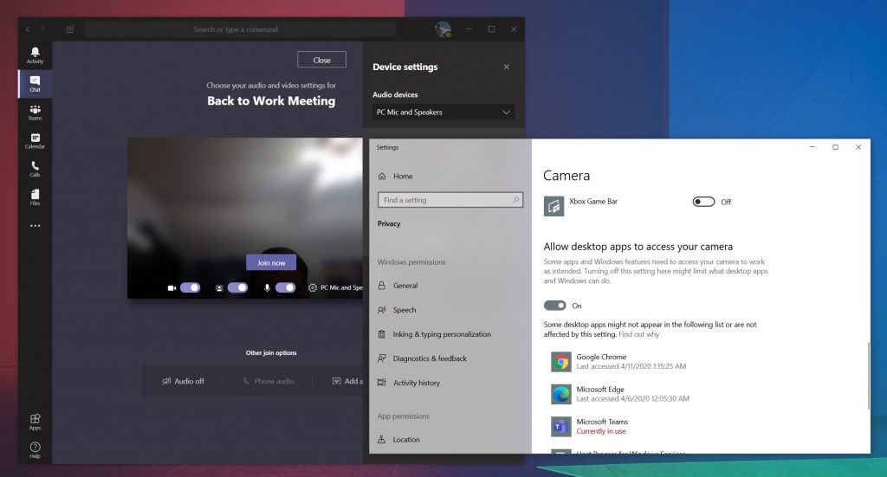Open the Find out why link
The image size is (887, 477).
click(638, 334)
